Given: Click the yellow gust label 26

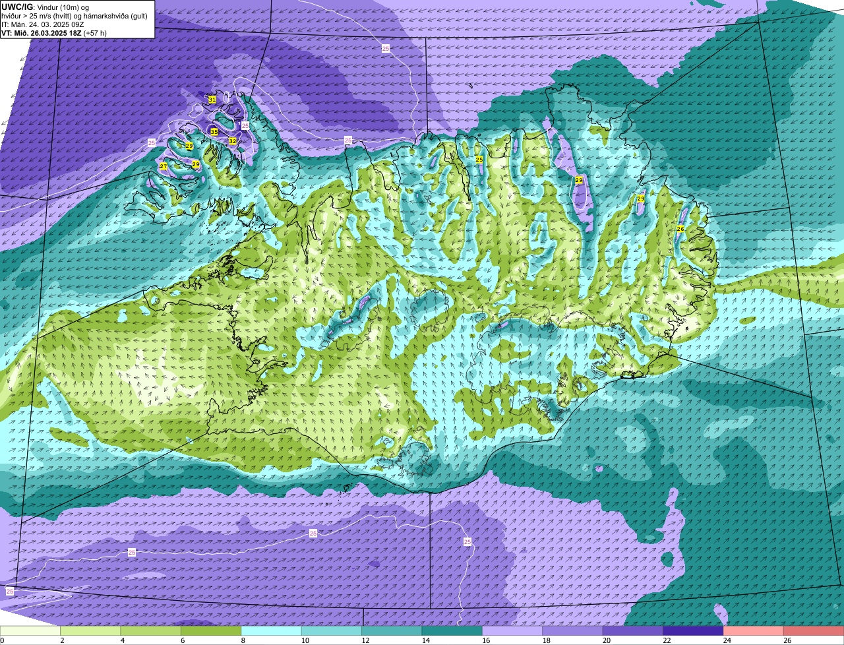Looking at the screenshot, I should [680, 229].
